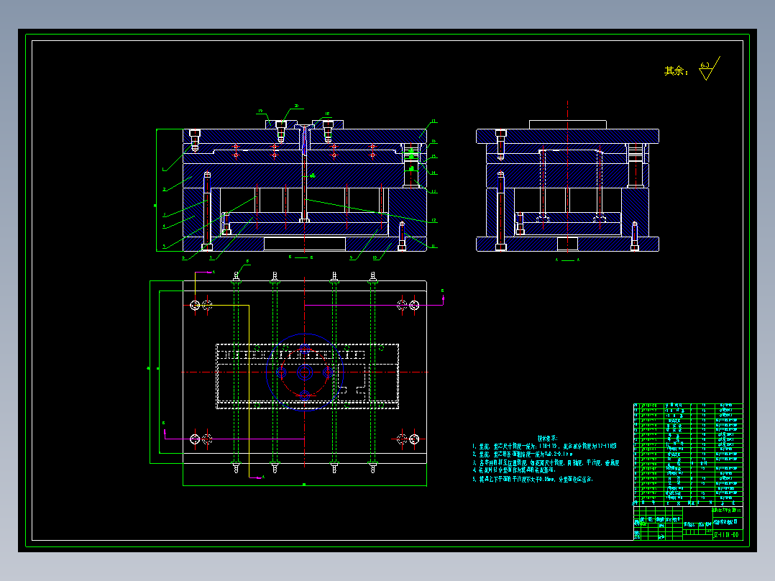Screen dimensions: 775x581
Task: Click part balloon number 6
Action: tap(184, 257)
